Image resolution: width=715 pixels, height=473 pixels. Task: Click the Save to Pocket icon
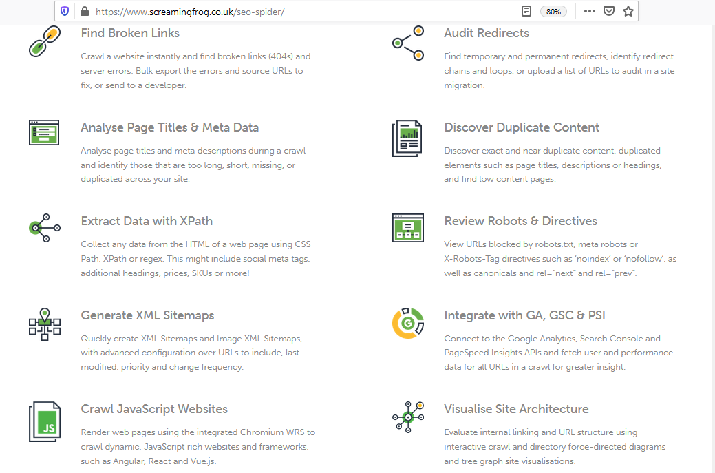(x=608, y=11)
